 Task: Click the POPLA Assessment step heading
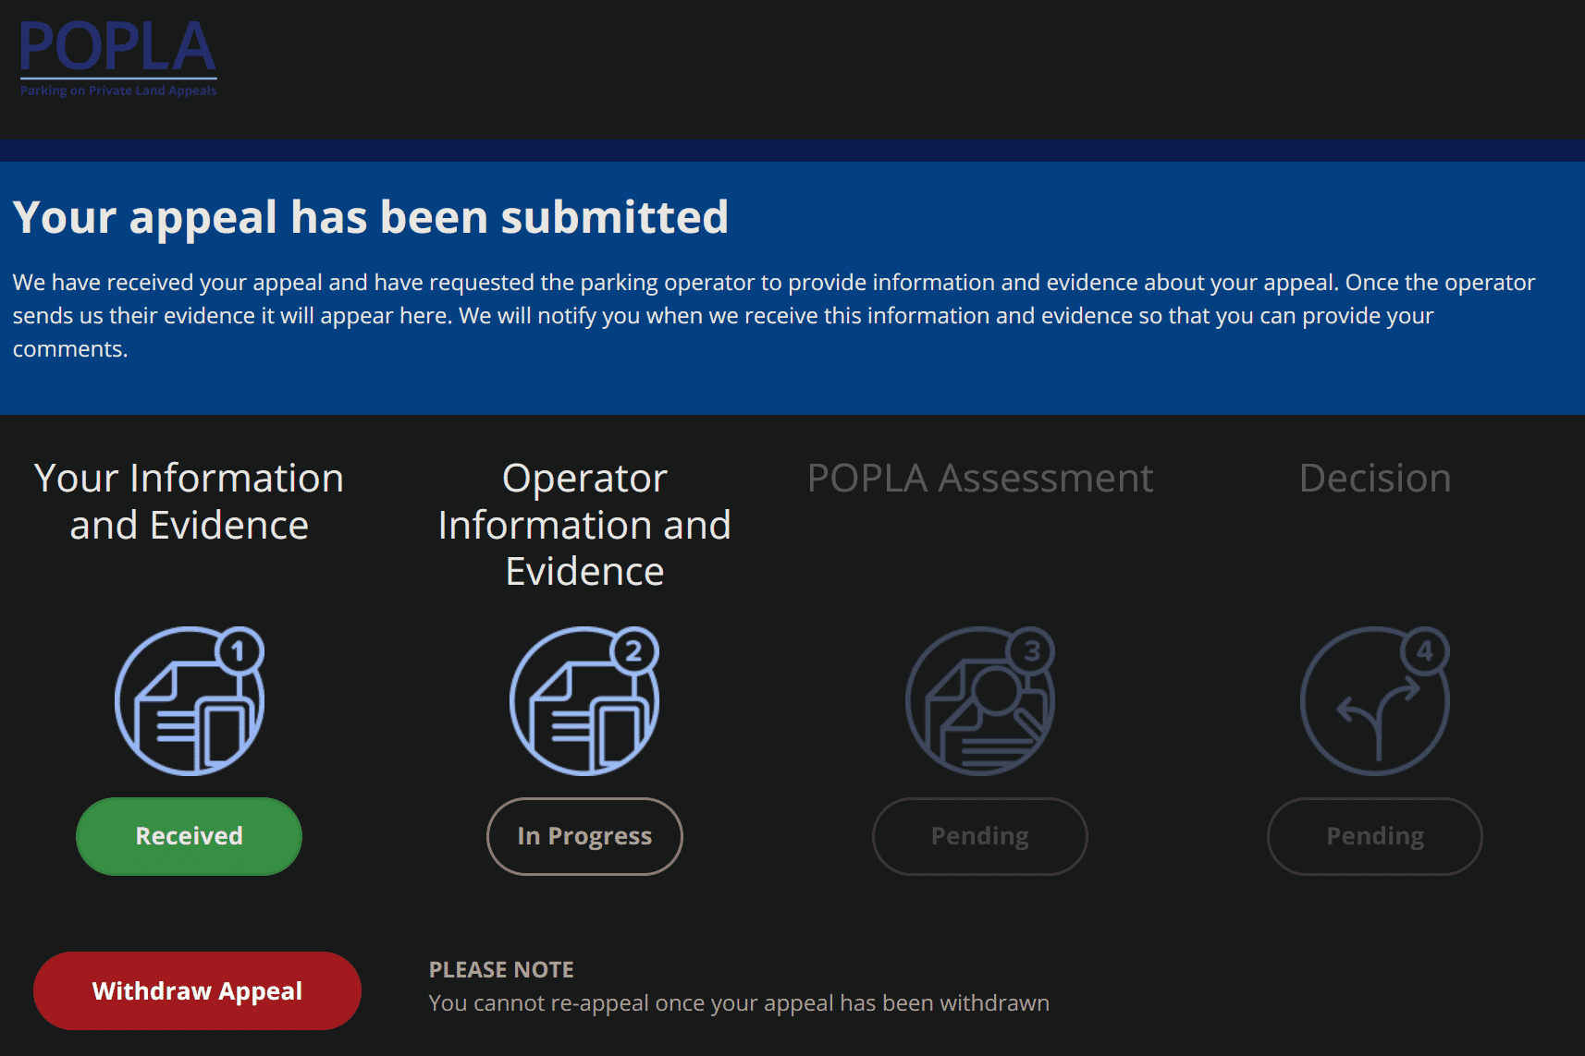(979, 479)
